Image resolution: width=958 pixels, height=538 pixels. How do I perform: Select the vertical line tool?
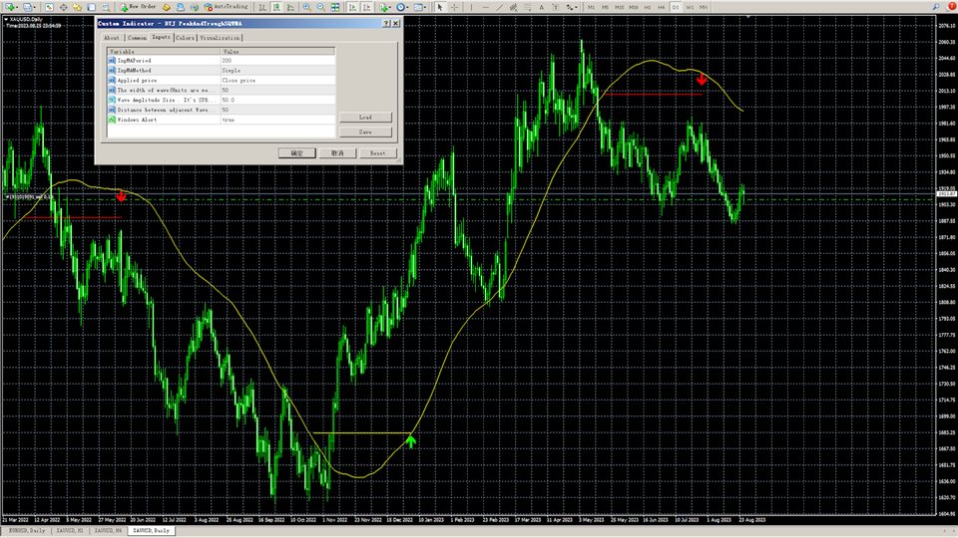(471, 7)
